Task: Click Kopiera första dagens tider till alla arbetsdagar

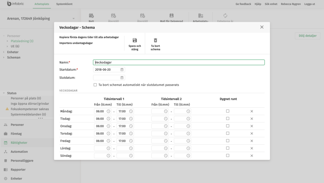Action: pos(89,37)
